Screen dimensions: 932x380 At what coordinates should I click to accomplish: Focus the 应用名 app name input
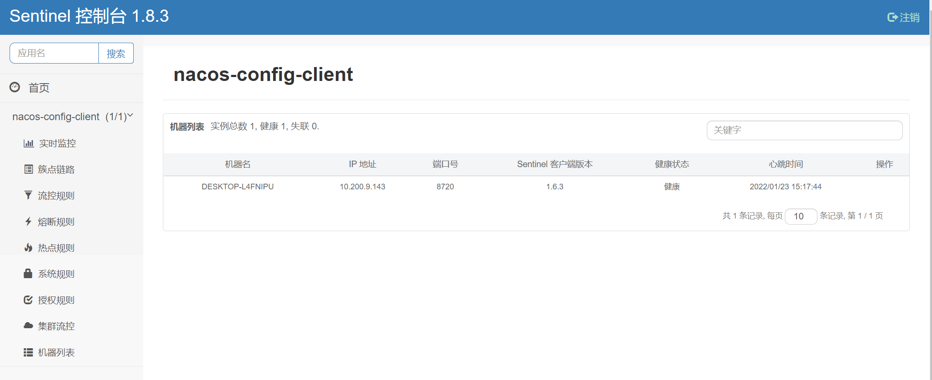click(54, 54)
